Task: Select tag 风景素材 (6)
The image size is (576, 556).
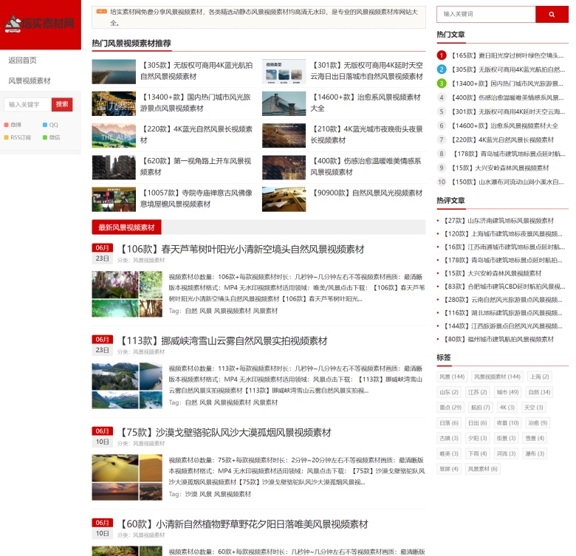Action: click(x=483, y=469)
